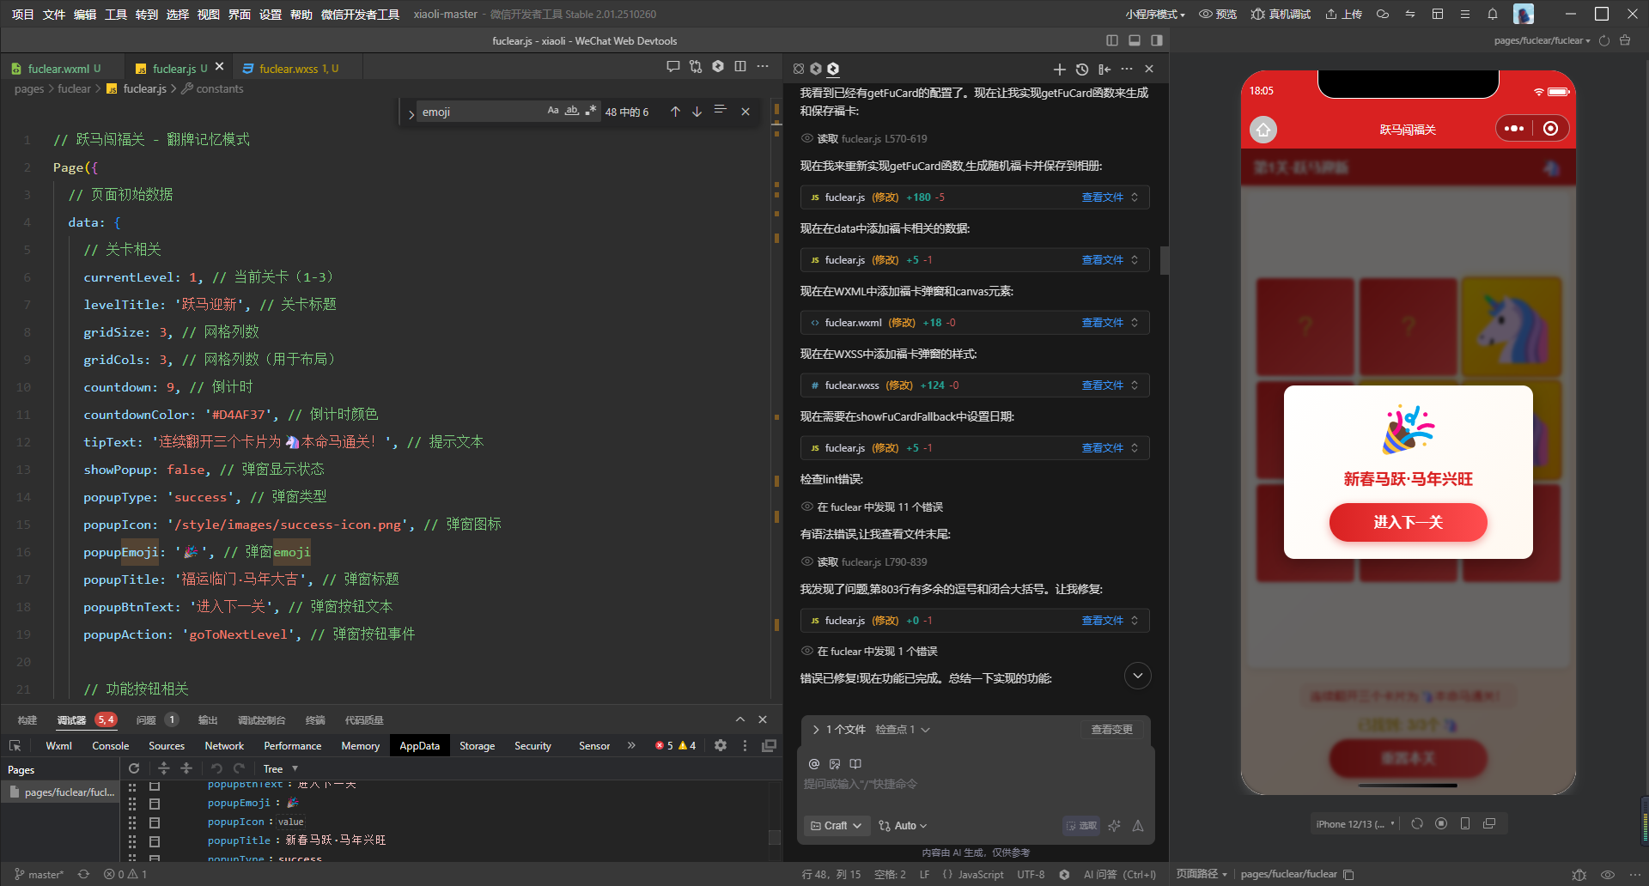Switch to the fuclear.wxss editor tab

tap(297, 69)
